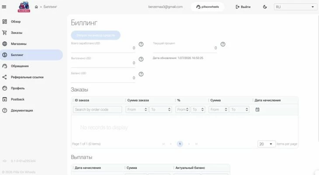The height and width of the screenshot is (175, 319).
Task: Click the Документация help icon
Action: coord(4,111)
